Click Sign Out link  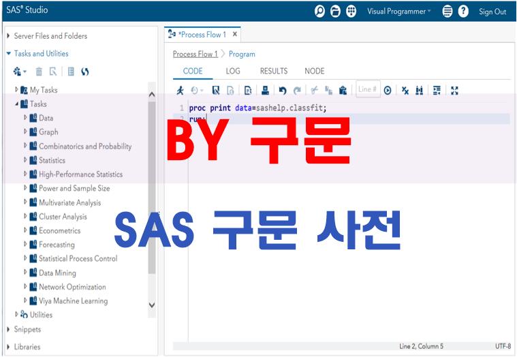[492, 12]
